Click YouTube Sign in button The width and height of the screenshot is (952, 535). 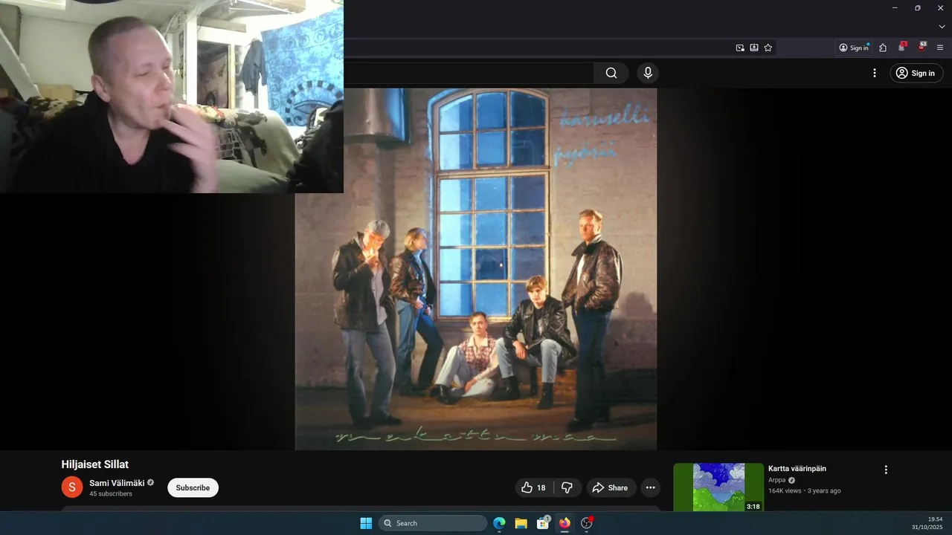coord(916,73)
